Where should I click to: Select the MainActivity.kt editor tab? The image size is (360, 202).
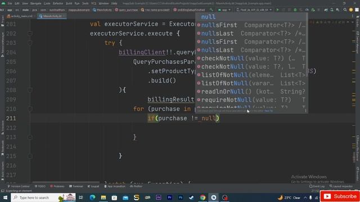[52, 16]
